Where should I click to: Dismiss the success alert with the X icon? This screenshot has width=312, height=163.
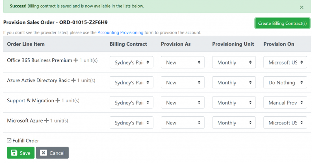click(x=301, y=7)
